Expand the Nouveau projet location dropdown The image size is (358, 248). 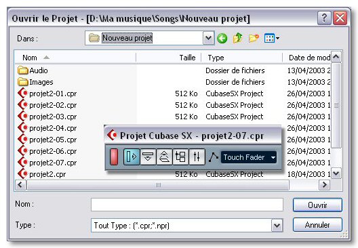coord(208,38)
